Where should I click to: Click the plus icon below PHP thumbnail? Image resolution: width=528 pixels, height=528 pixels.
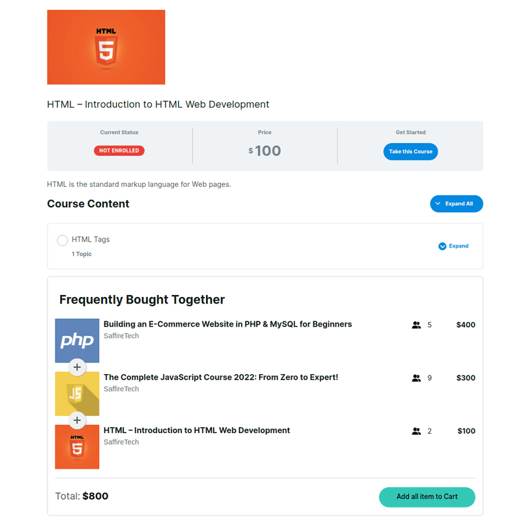point(77,367)
